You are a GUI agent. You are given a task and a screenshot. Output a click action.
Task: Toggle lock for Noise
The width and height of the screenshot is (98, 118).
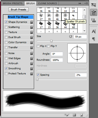(x=32, y=53)
